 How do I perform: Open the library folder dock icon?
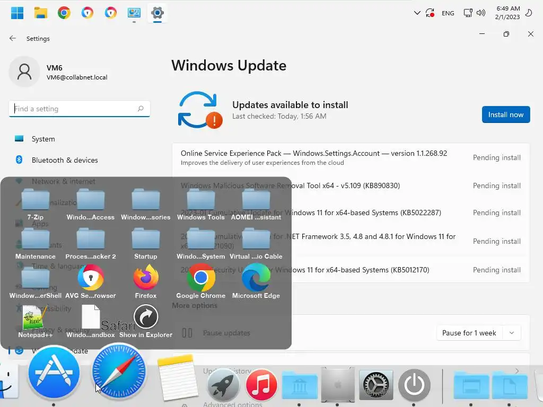(300, 385)
